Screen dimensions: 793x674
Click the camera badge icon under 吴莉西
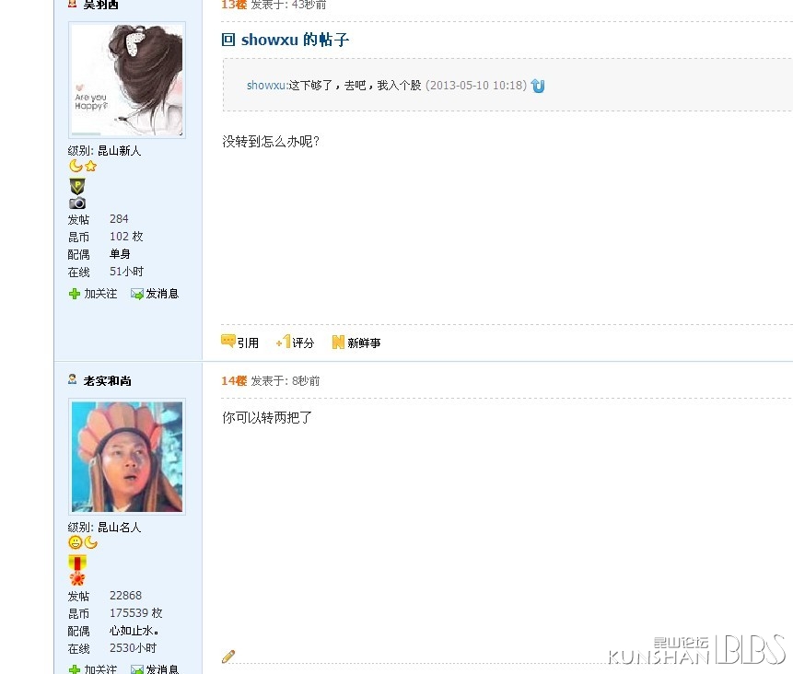pos(77,203)
